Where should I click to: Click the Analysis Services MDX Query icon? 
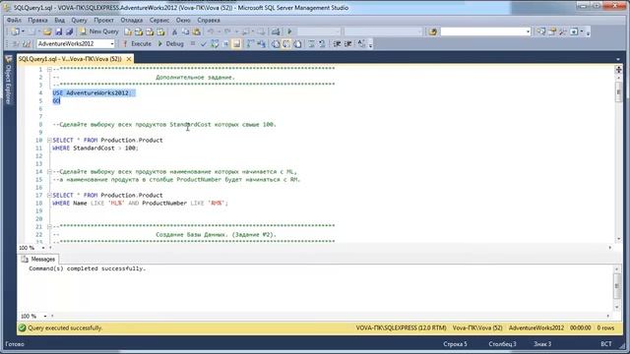(139, 31)
